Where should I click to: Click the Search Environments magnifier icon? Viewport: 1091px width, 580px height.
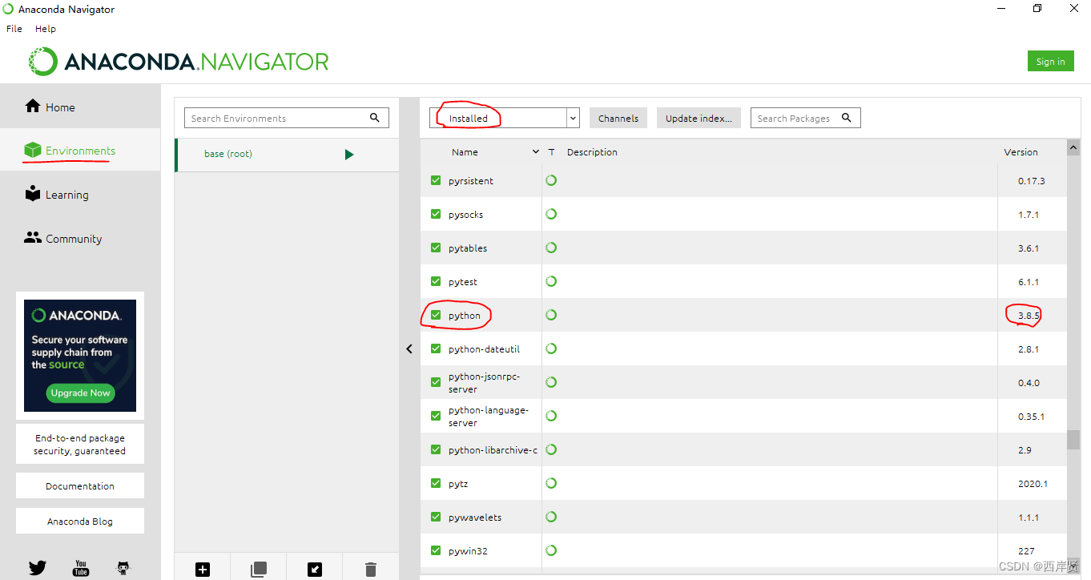[x=375, y=118]
